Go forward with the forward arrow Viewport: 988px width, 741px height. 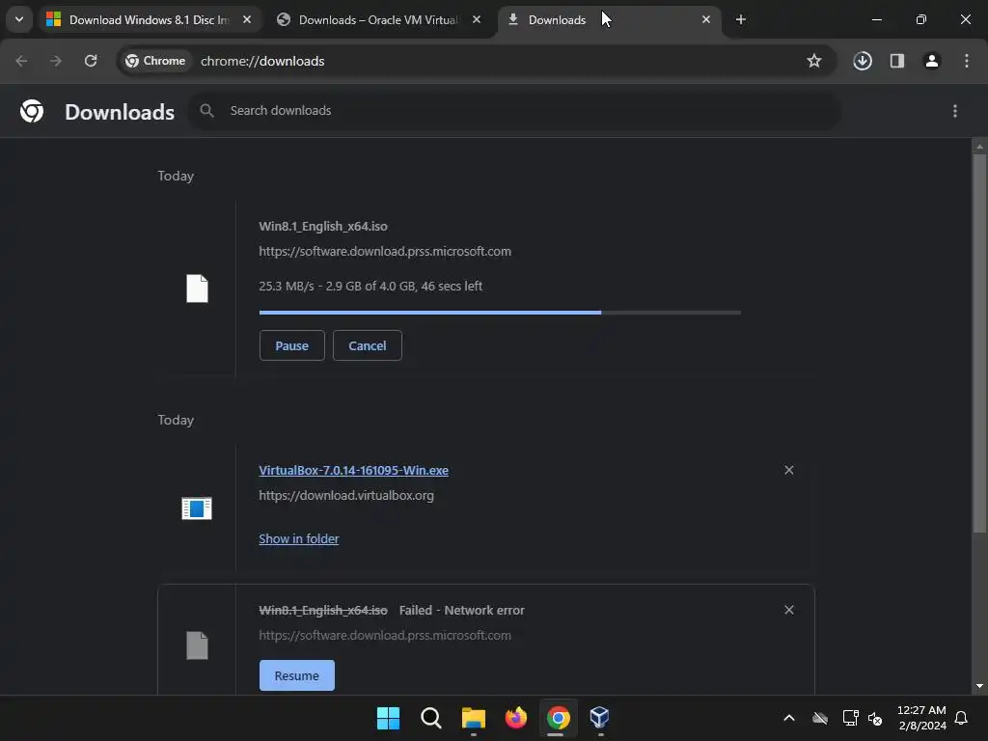tap(56, 61)
